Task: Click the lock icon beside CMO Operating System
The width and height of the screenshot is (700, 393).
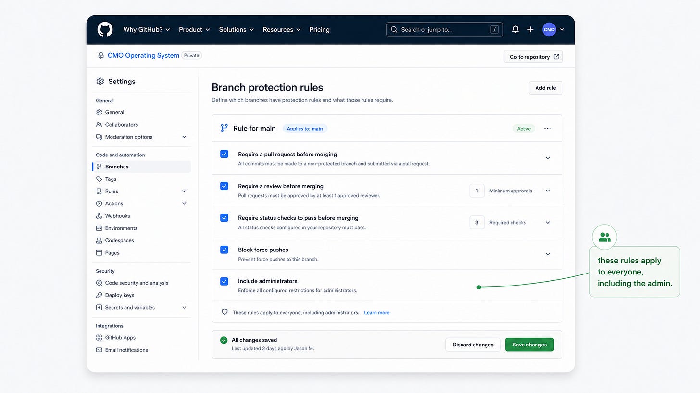Action: [x=100, y=55]
